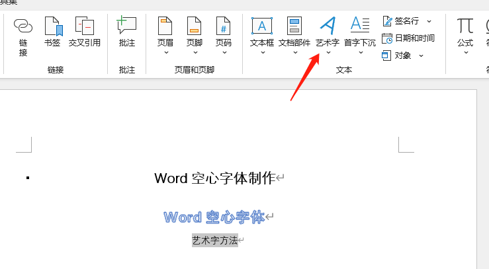Screen dimensions: 489x269
Task: Click the 页眉和页脚 group label
Action: point(195,70)
